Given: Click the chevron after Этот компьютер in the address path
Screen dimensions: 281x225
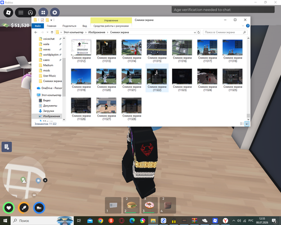Looking at the screenshot, I should point(86,32).
